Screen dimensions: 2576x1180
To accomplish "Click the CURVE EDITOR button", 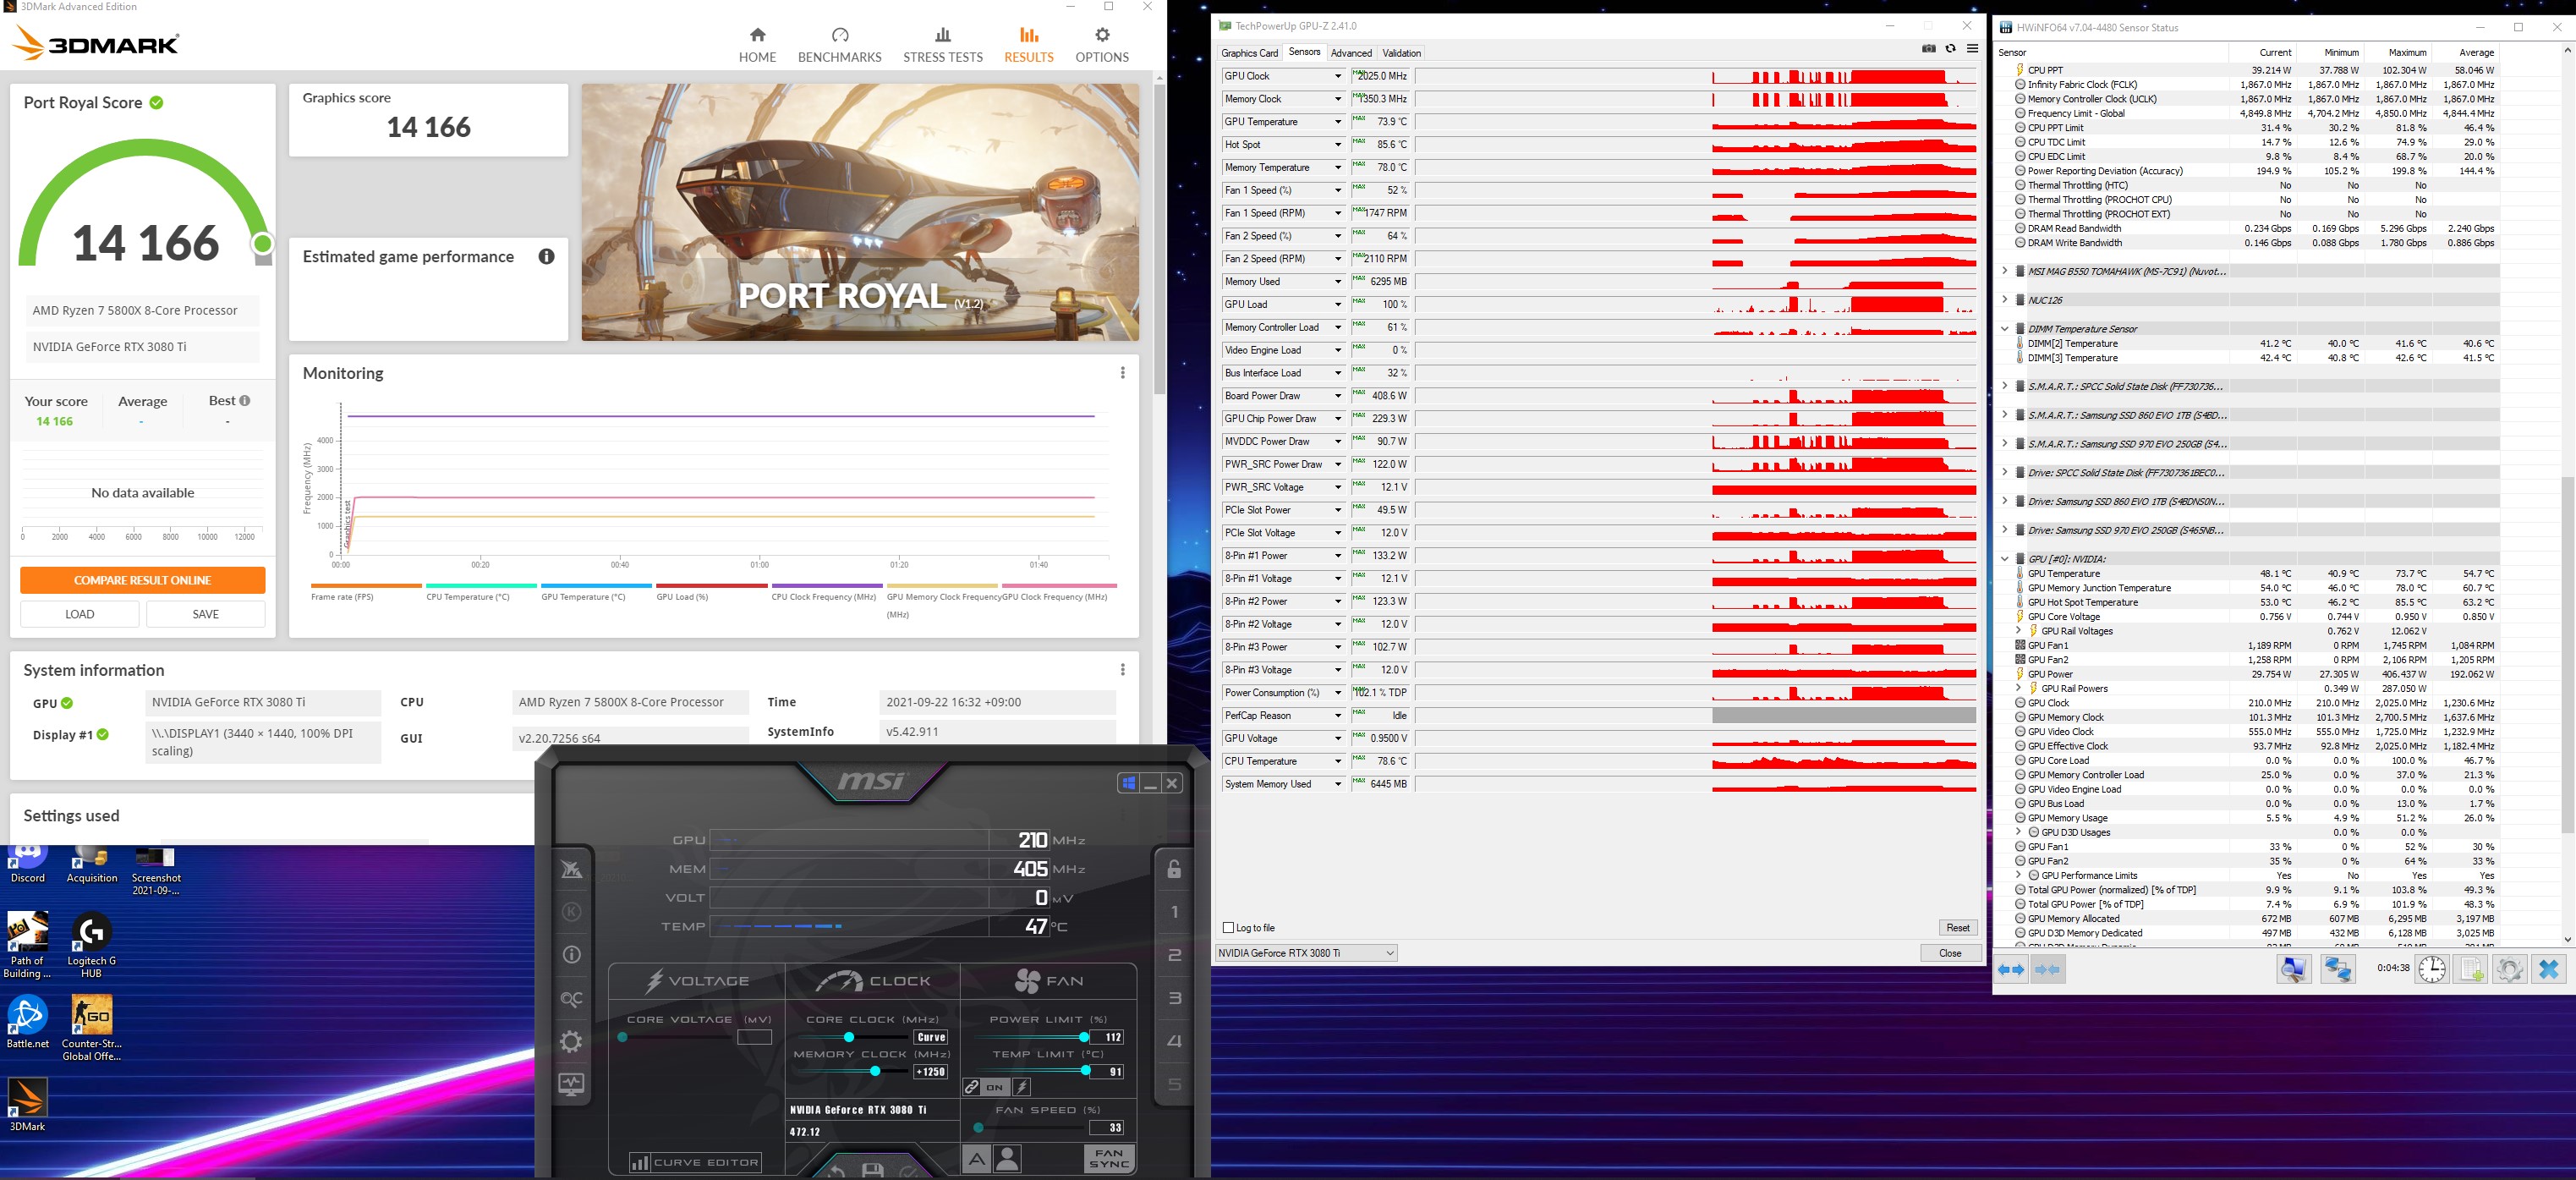I will [x=694, y=1162].
